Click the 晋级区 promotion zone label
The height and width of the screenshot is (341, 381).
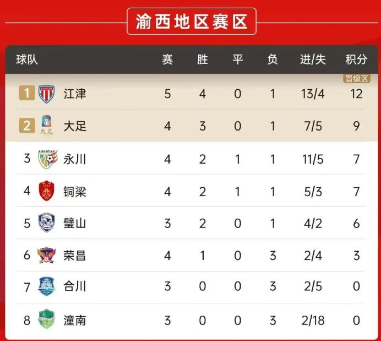[356, 79]
